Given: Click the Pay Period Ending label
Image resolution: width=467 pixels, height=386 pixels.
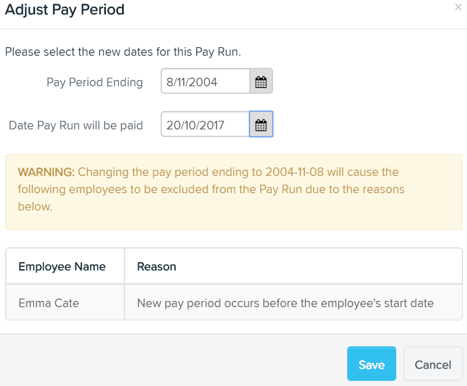Looking at the screenshot, I should click(94, 82).
